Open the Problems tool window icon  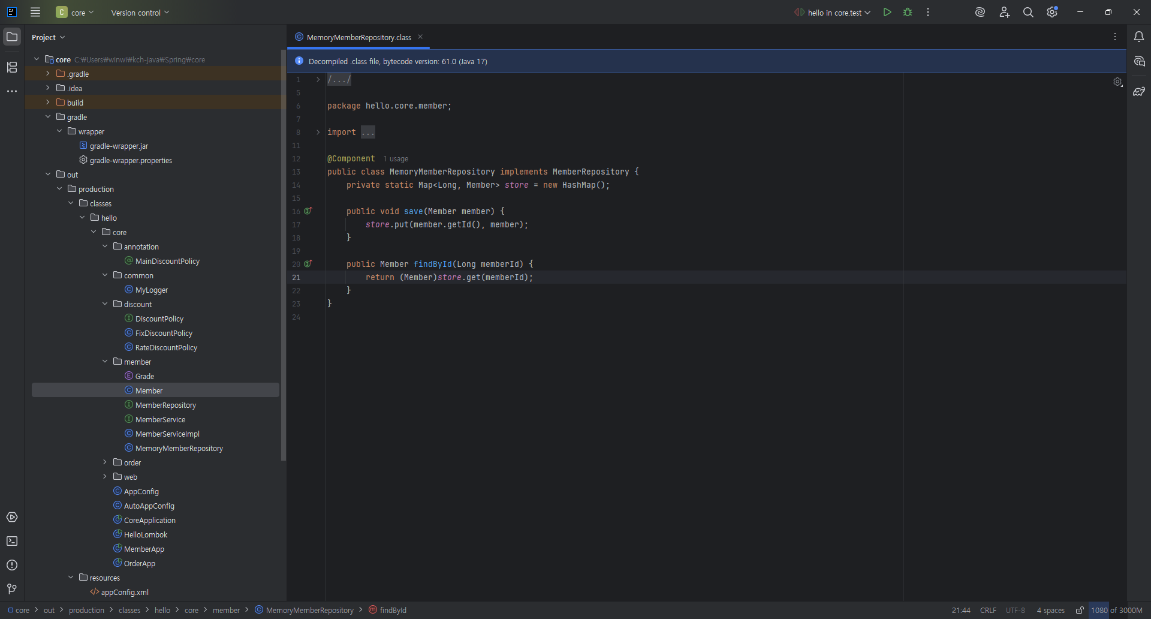pyautogui.click(x=12, y=565)
